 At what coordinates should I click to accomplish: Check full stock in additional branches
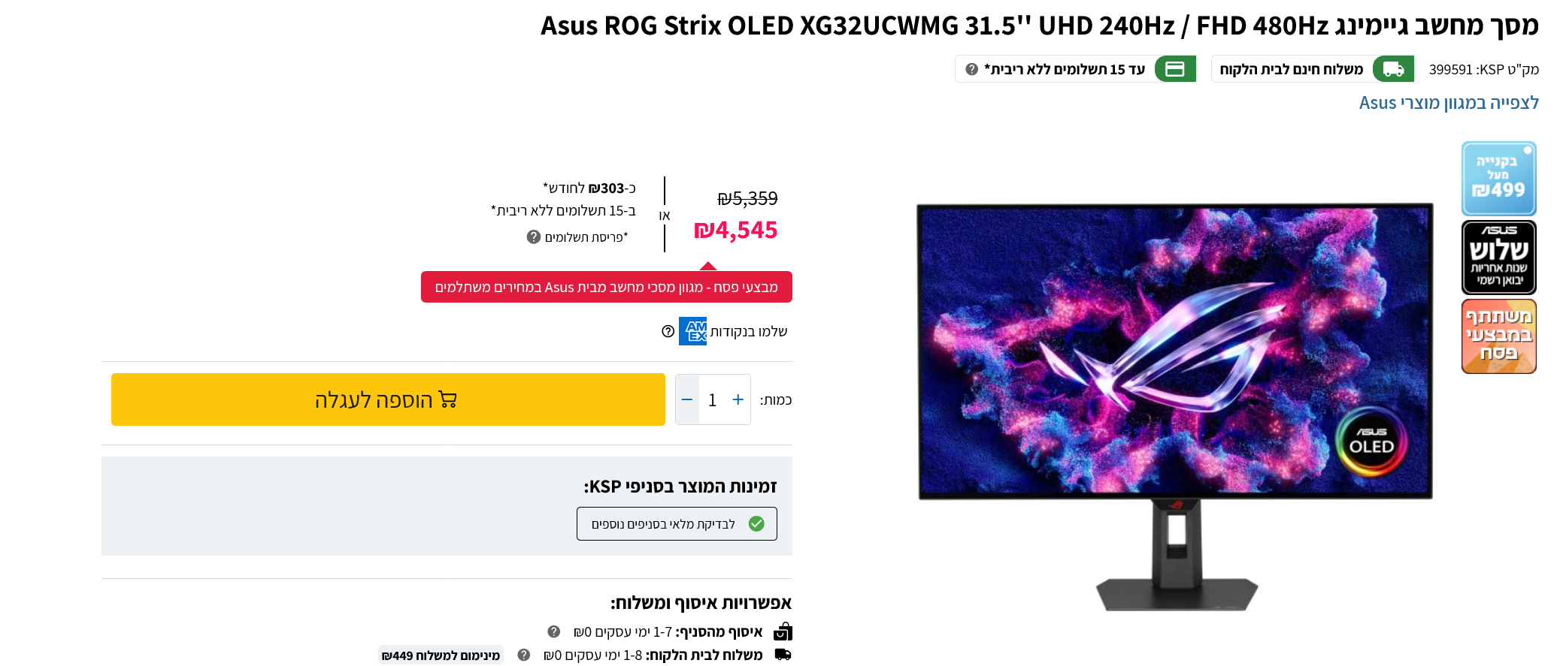coord(677,523)
